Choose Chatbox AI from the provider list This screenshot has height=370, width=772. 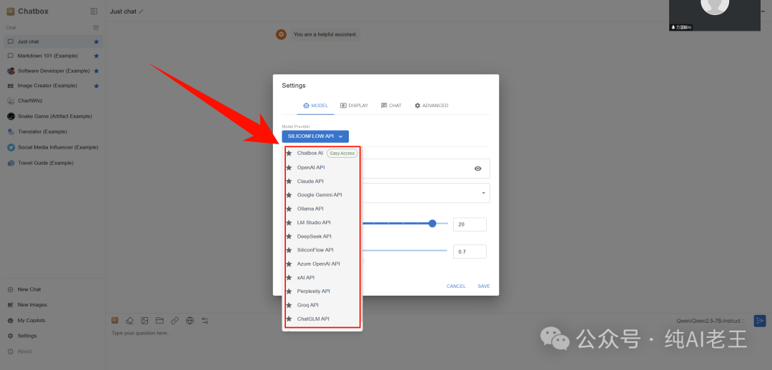322,153
